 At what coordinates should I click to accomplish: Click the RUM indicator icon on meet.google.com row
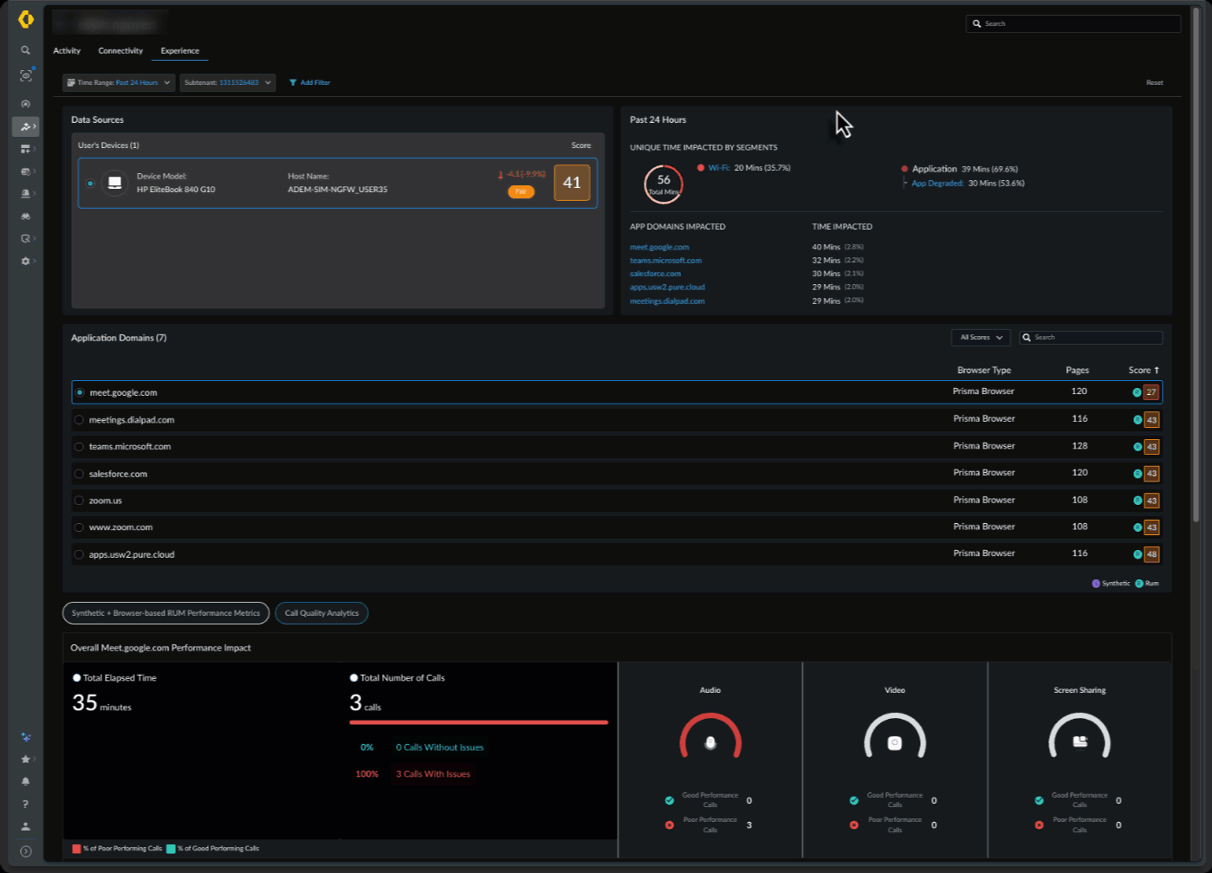[x=1137, y=392]
